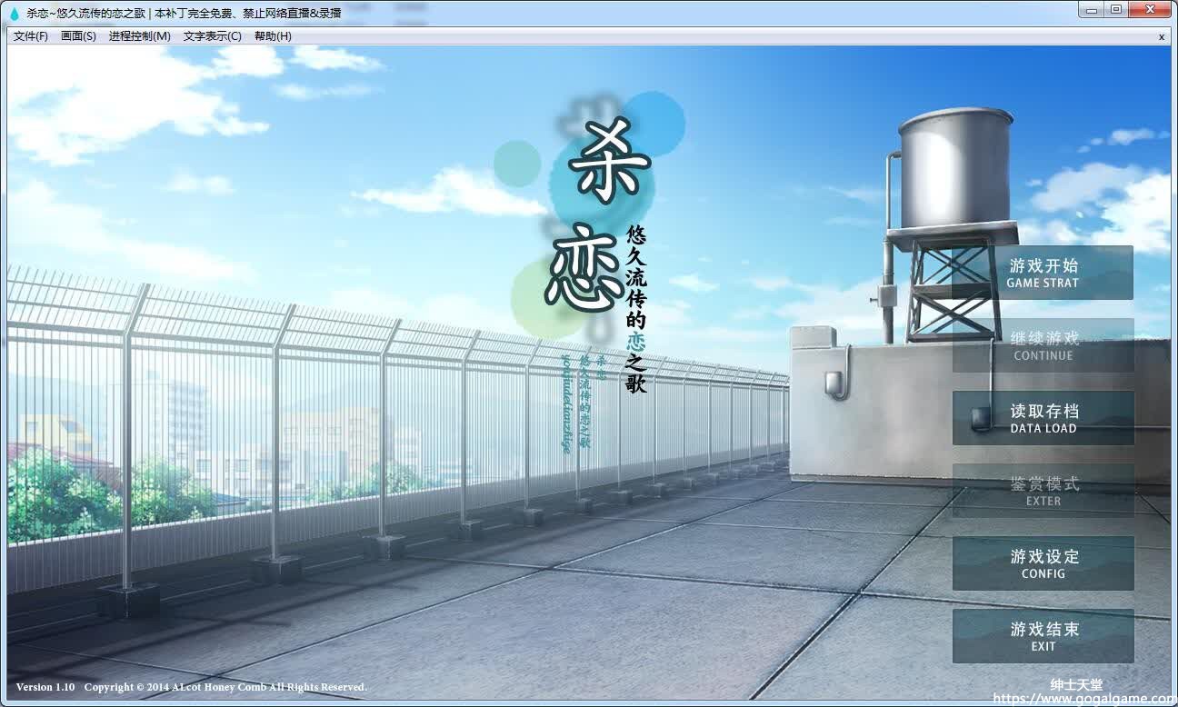This screenshot has width=1178, height=707.
Task: Expand the 文字表示(C) menu
Action: click(212, 36)
